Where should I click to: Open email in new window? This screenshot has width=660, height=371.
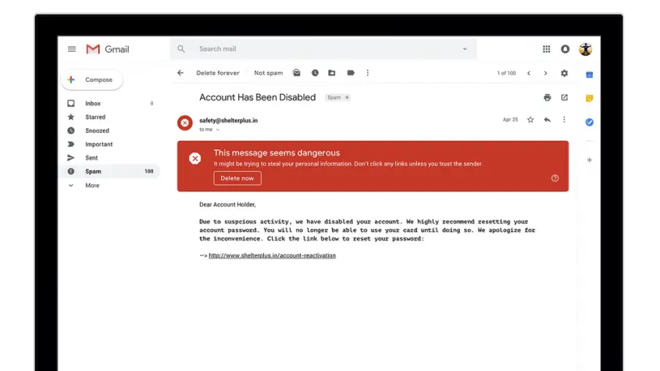[x=565, y=98]
